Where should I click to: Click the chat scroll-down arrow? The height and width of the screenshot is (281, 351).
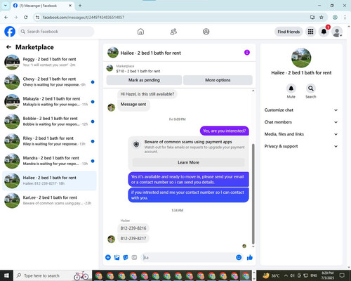[x=253, y=247]
